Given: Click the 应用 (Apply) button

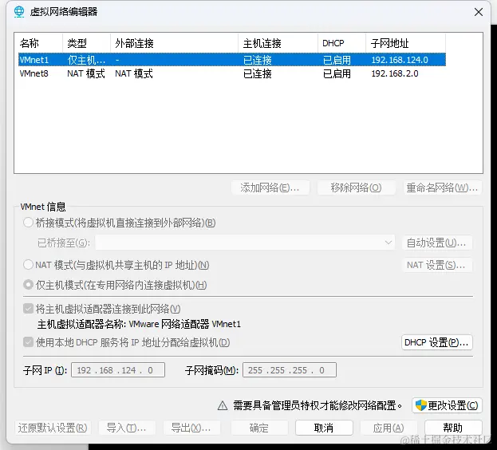Looking at the screenshot, I should pos(389,428).
